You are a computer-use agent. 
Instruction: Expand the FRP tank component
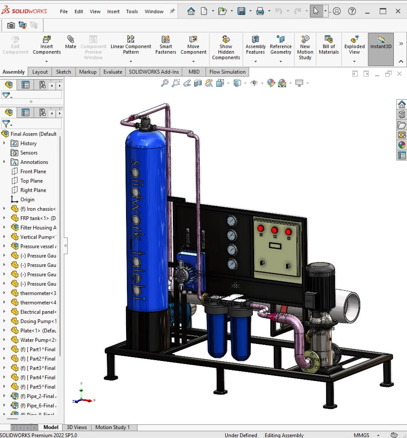click(x=4, y=218)
